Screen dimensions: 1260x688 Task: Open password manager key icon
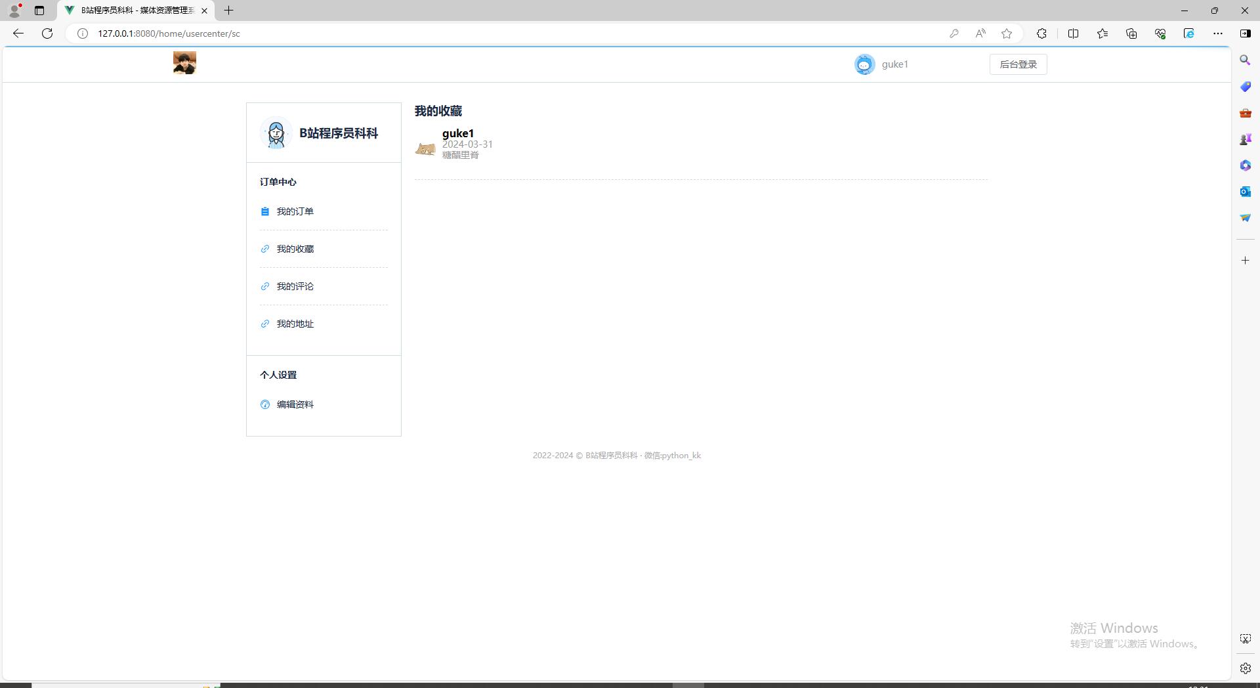[x=954, y=33]
